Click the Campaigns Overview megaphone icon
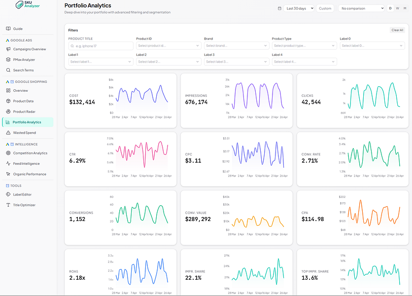The image size is (412, 296). click(8, 49)
